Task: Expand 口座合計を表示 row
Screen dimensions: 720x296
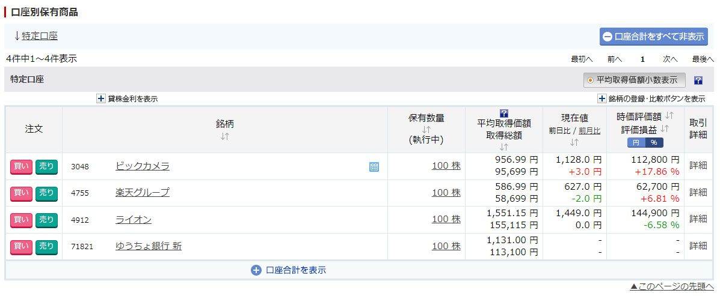Action: click(289, 270)
